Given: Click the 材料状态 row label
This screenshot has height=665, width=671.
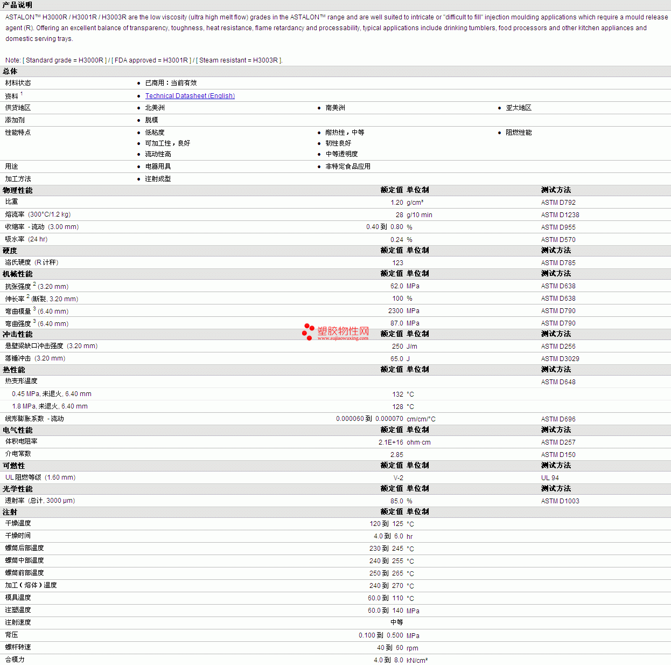Looking at the screenshot, I should 18,83.
